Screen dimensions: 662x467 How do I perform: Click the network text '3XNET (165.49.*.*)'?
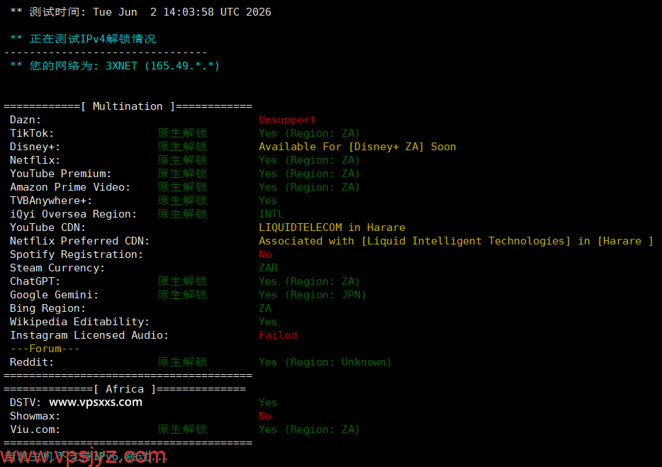coord(162,66)
